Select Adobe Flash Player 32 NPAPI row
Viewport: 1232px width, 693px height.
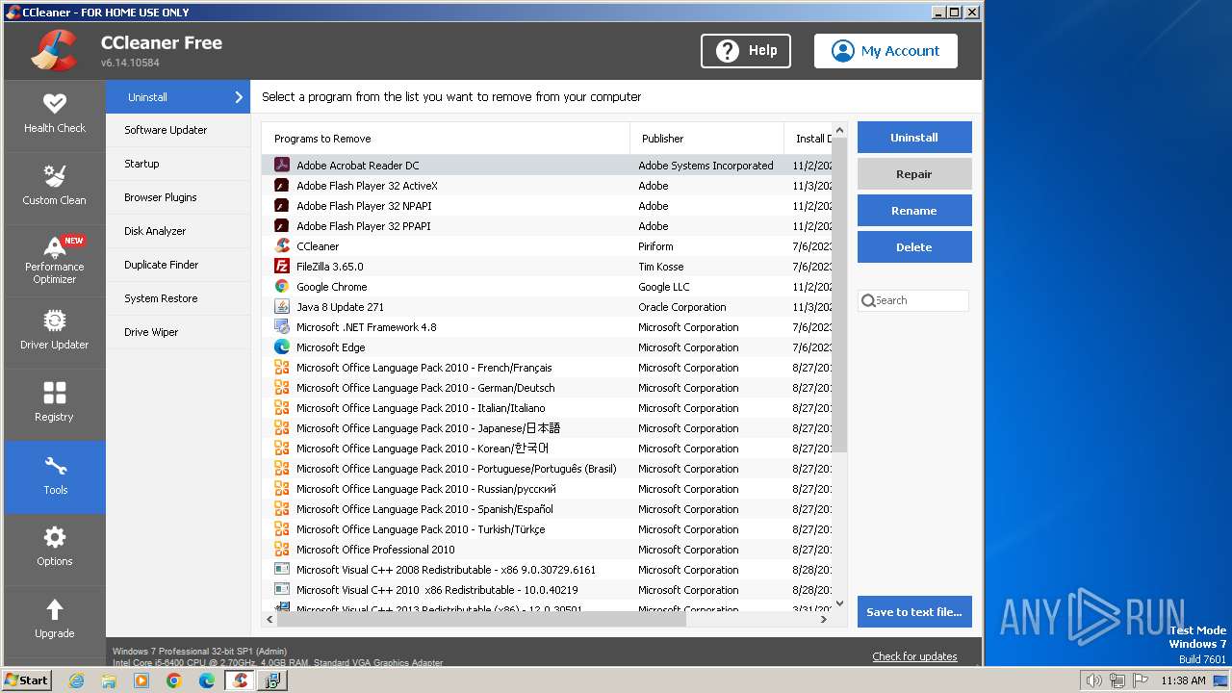click(x=547, y=205)
